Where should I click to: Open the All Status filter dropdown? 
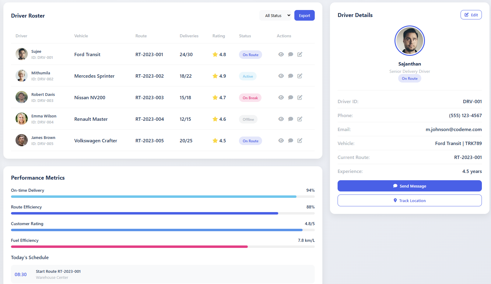point(275,15)
